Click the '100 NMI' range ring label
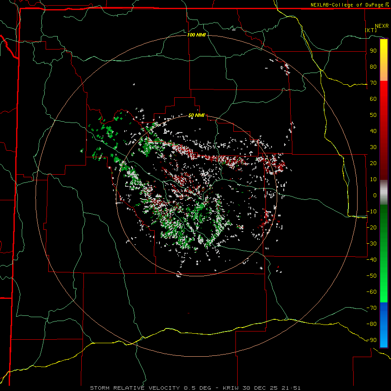Image resolution: width=391 pixels, height=391 pixels. [x=196, y=35]
